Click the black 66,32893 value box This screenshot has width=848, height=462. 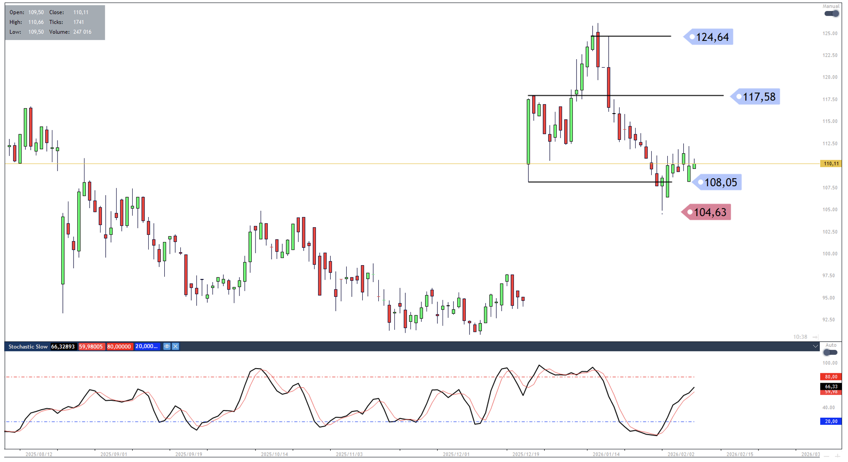coord(63,346)
